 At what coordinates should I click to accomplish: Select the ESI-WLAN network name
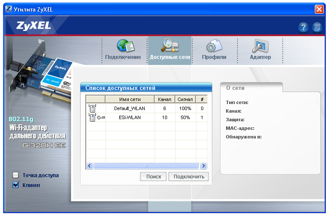pos(130,117)
